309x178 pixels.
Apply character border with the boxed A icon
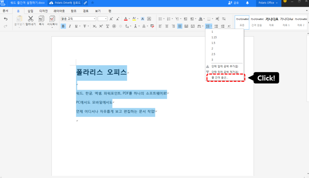[149, 19]
